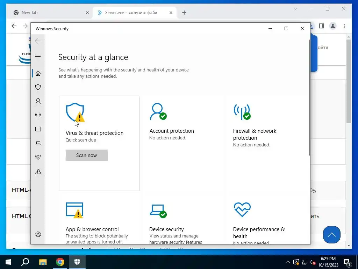358x269 pixels.
Task: Click the Scan now button
Action: [x=87, y=155]
